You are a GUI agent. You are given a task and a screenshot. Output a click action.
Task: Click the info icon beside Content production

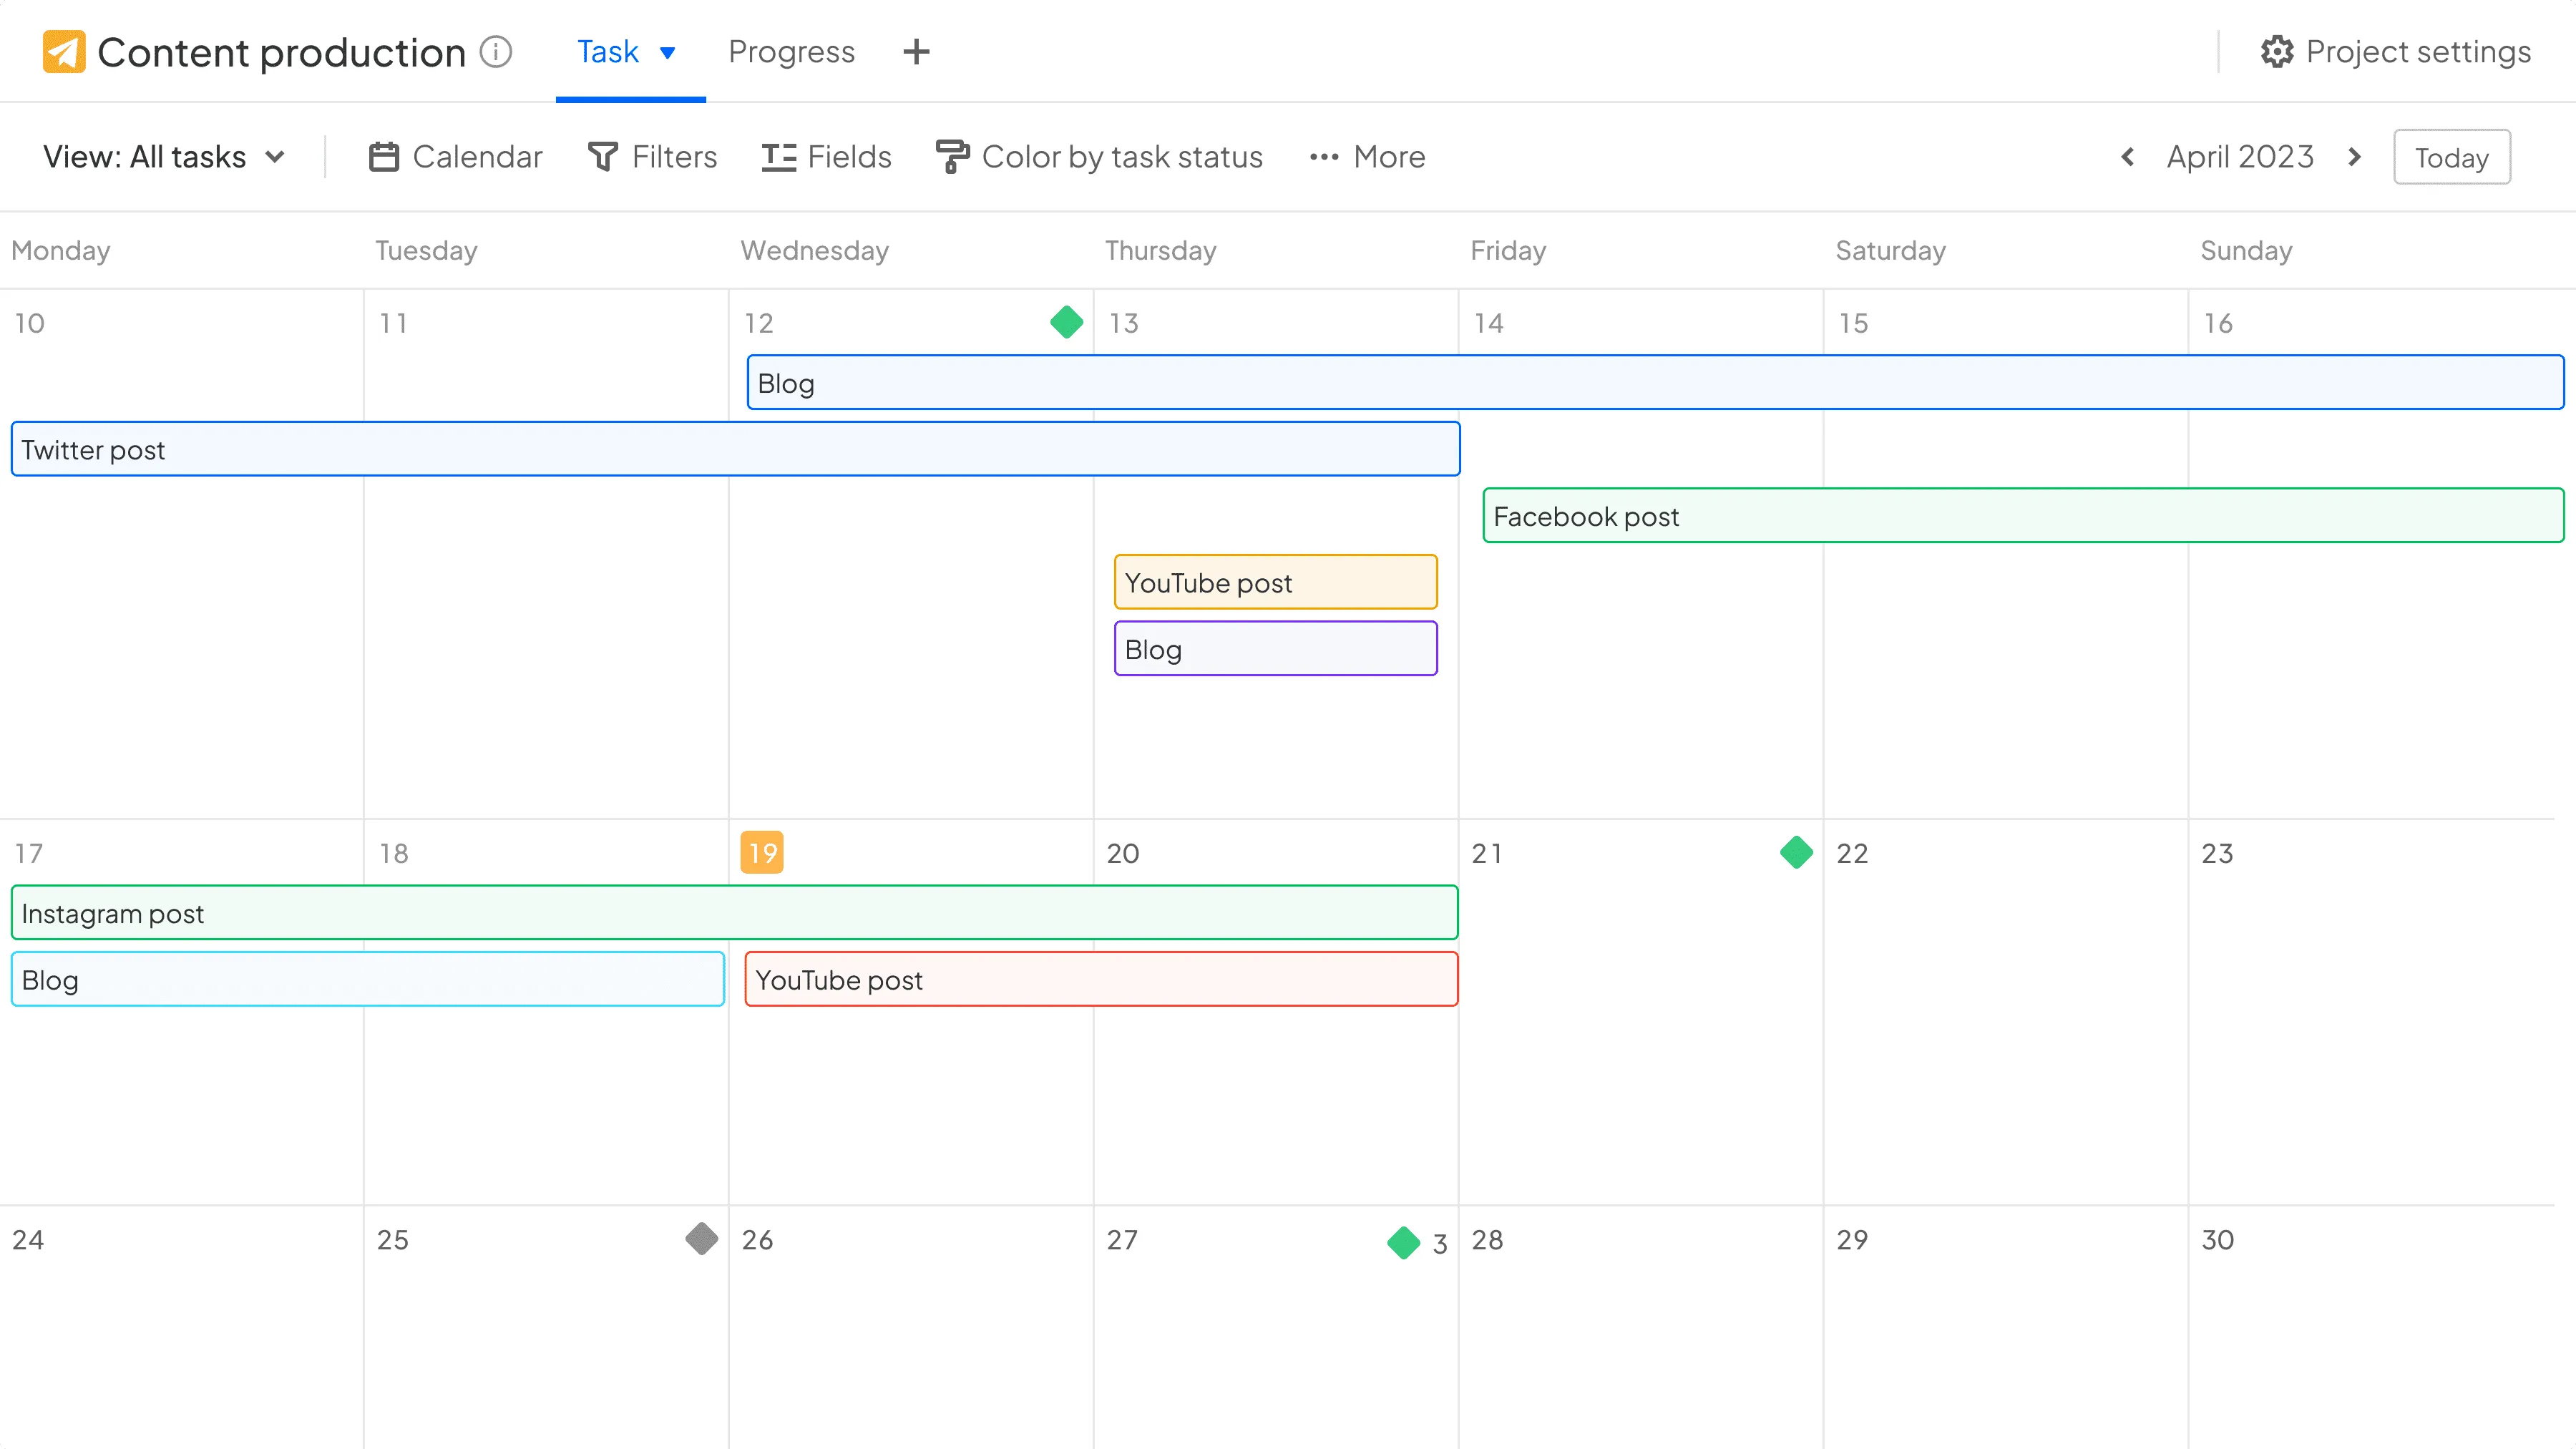tap(496, 51)
